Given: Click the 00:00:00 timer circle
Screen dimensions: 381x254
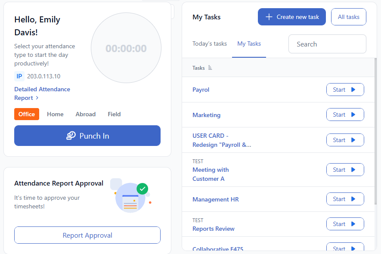Looking at the screenshot, I should click(126, 48).
